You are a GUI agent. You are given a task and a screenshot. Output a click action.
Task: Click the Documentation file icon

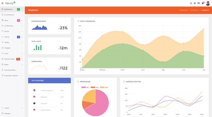point(3,70)
